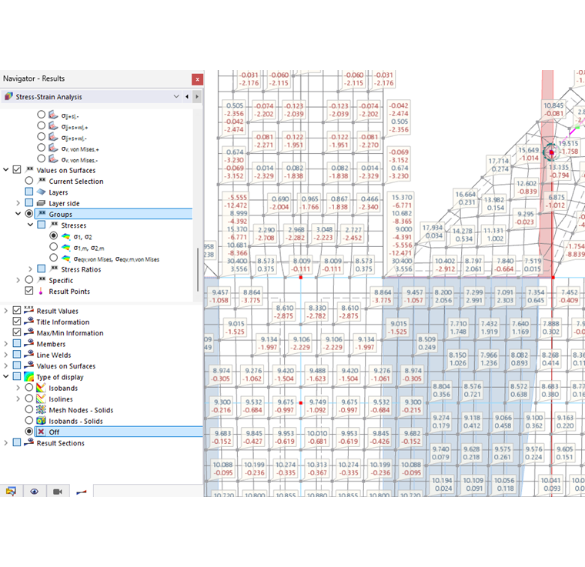Click the Layers icon

click(41, 192)
